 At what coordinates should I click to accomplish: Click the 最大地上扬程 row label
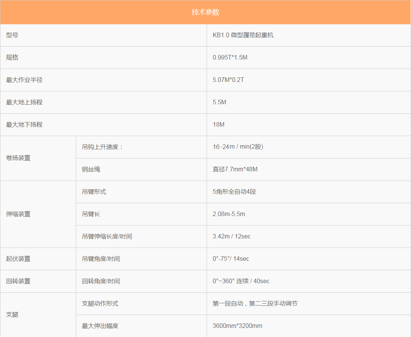(24, 102)
